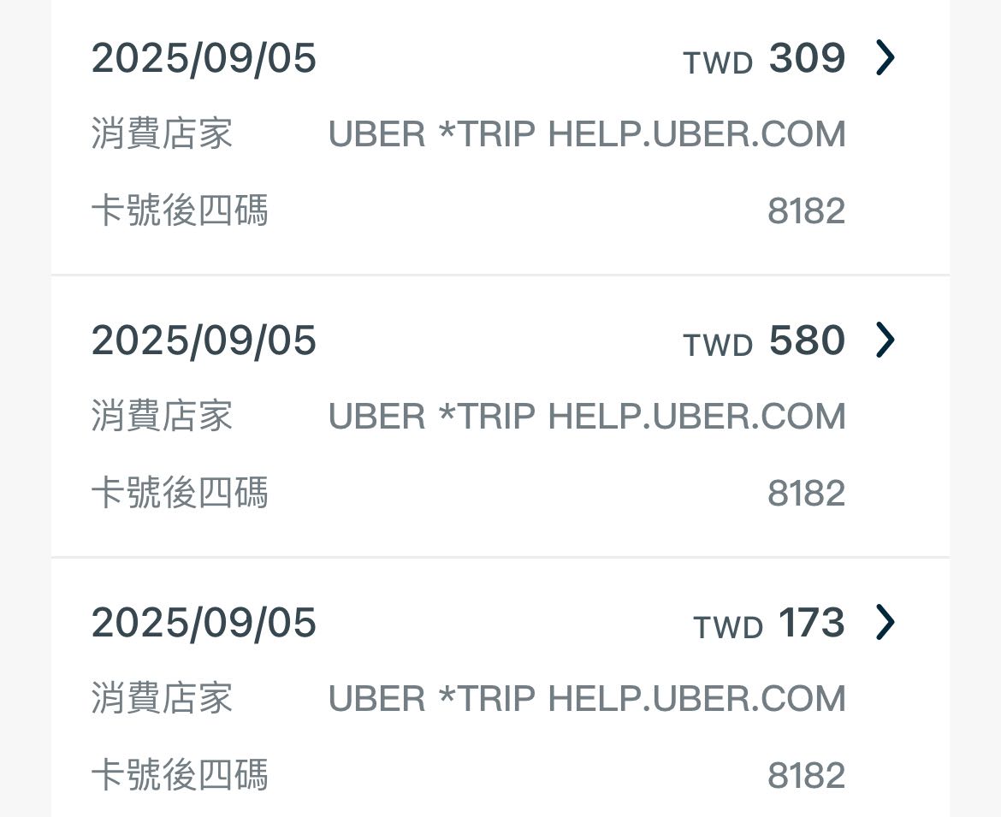Image resolution: width=1001 pixels, height=817 pixels.
Task: Click the 卡號後四碼 label in bottom transaction
Action: pos(180,774)
